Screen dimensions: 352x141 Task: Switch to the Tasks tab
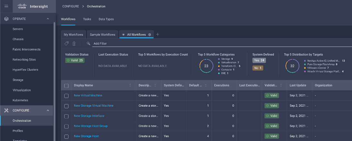(87, 19)
